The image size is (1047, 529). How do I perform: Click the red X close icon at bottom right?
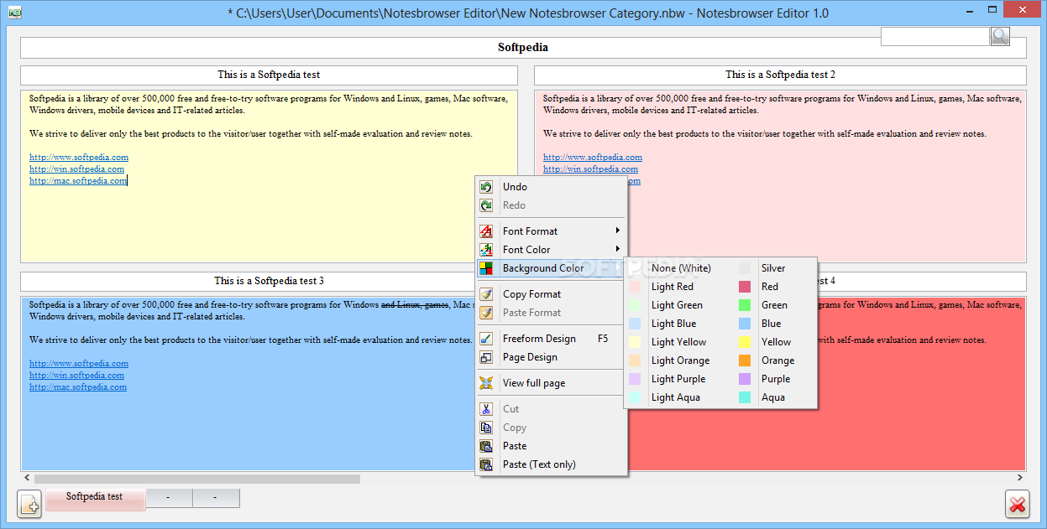coord(1017,505)
